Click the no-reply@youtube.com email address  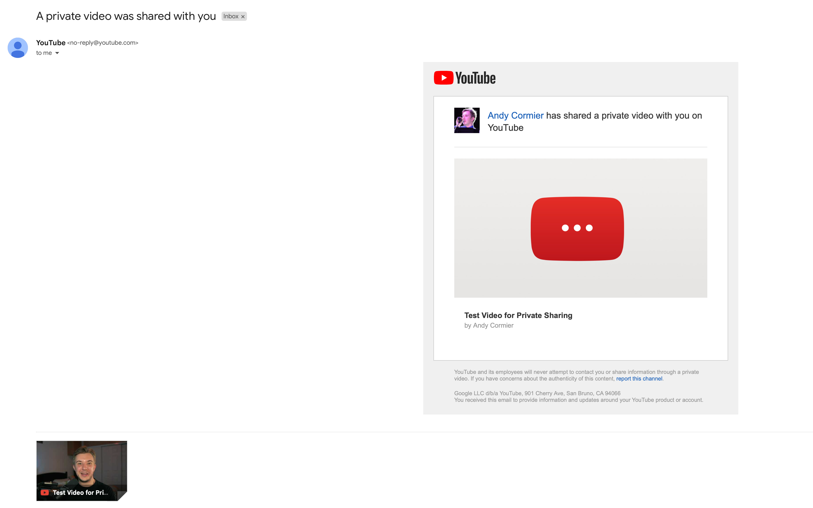point(103,43)
